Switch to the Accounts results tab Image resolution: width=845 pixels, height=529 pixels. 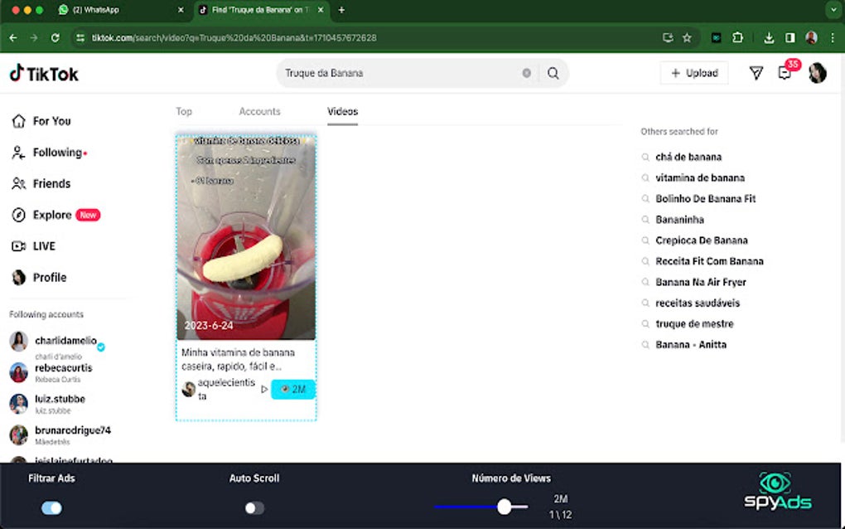(x=260, y=111)
